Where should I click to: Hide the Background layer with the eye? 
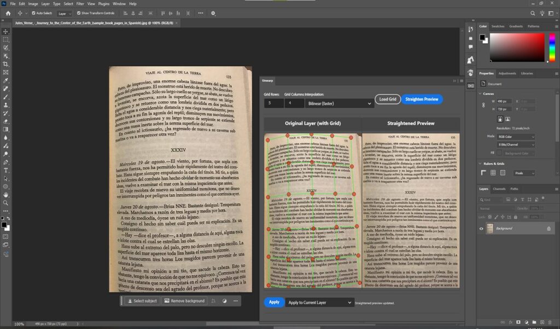[481, 229]
